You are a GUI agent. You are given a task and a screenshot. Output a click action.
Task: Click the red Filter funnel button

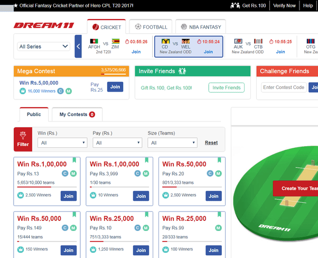click(x=23, y=139)
